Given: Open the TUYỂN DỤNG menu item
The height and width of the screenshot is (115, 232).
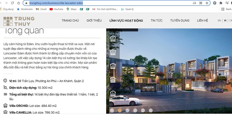Looking at the screenshot, I should pos(180,20).
